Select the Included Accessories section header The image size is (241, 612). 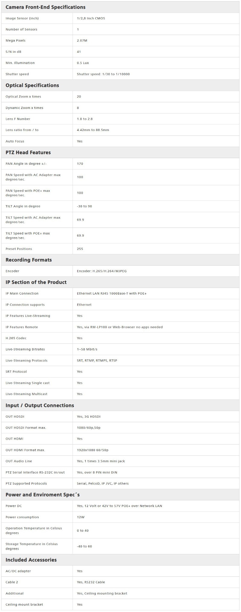coord(31,560)
